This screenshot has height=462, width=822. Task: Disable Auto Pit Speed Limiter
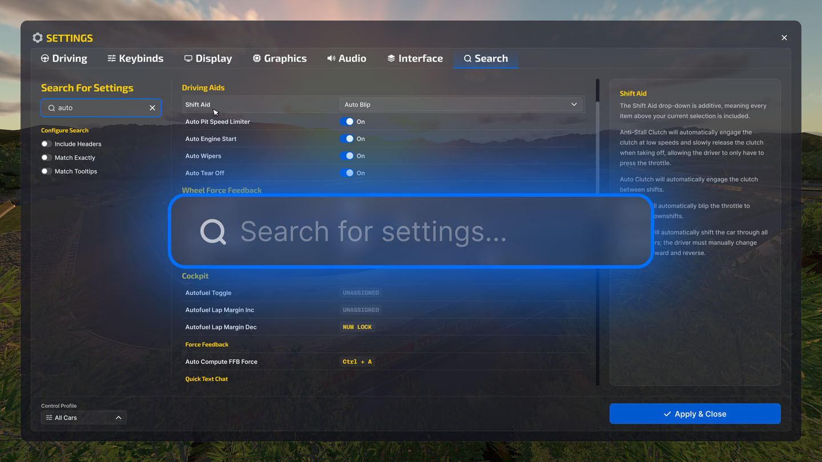tap(347, 121)
